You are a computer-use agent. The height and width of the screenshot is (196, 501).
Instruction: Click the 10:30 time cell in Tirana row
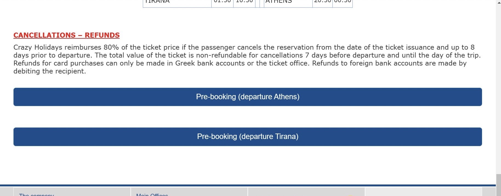click(x=244, y=2)
